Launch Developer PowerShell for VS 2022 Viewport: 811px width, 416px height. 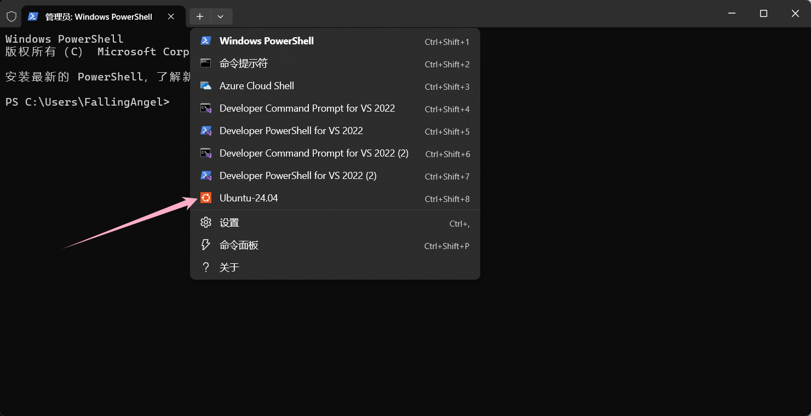click(335, 131)
